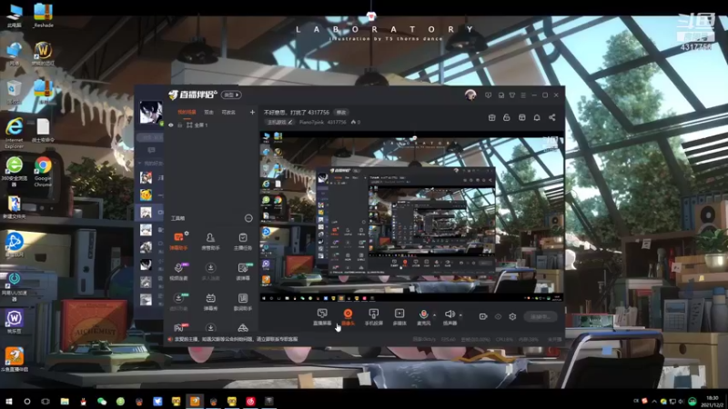Collapse the 工具箱 toolbox panel
This screenshot has width=728, height=409.
click(x=248, y=218)
